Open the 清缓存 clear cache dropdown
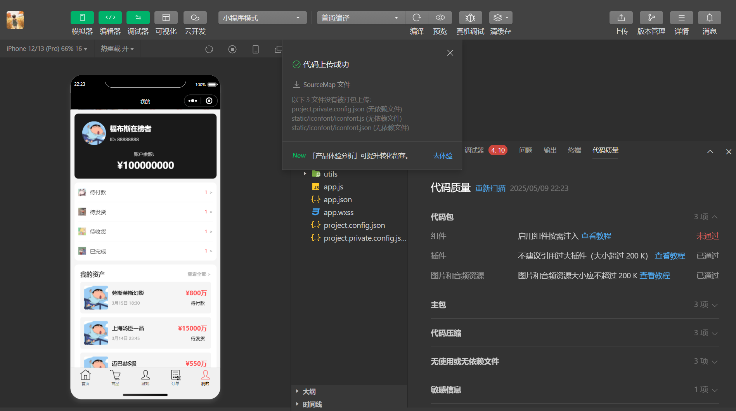Screen dimensions: 736x411 coord(501,18)
